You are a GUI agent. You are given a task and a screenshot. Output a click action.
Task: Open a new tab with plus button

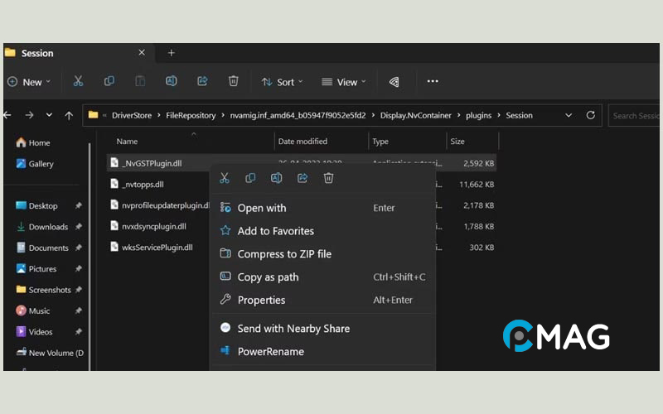click(x=172, y=53)
